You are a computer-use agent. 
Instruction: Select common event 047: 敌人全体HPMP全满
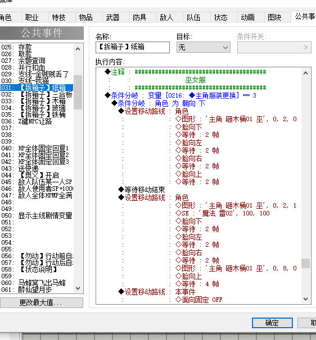tap(37, 195)
